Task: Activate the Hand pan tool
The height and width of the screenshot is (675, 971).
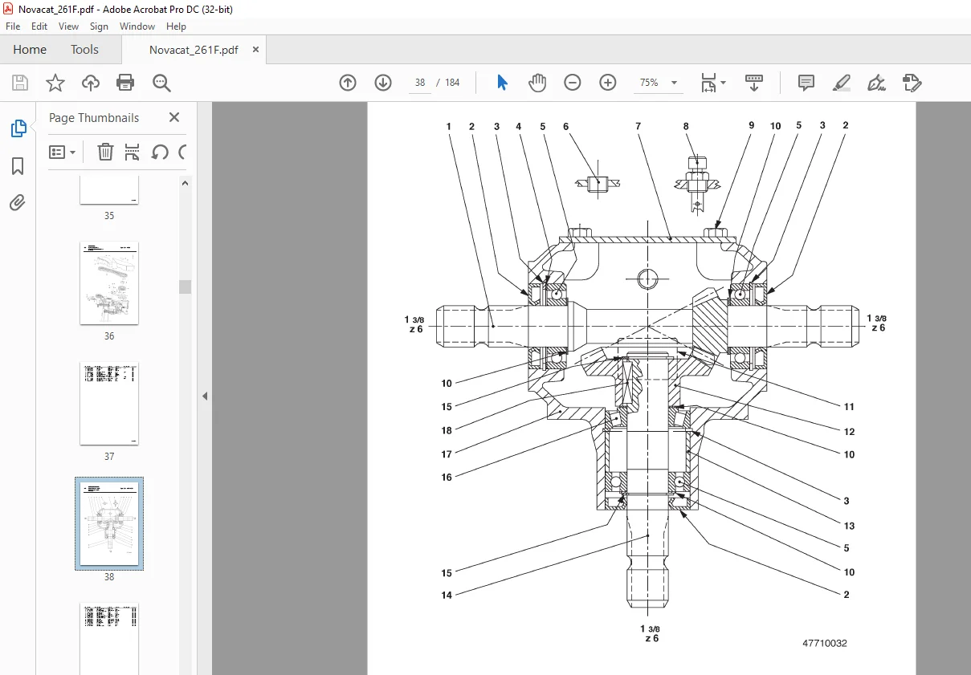Action: tap(537, 83)
